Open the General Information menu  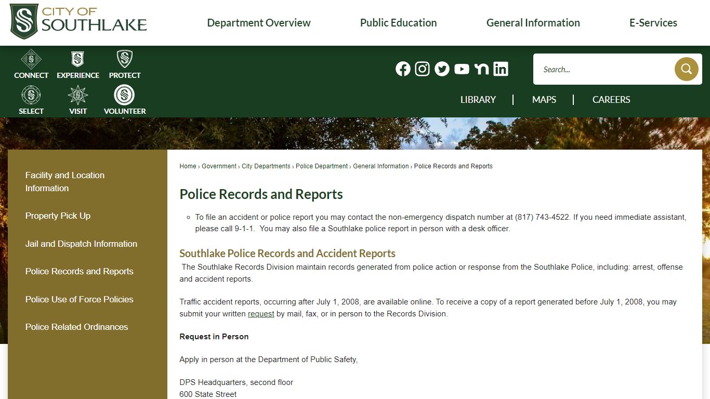coord(533,23)
